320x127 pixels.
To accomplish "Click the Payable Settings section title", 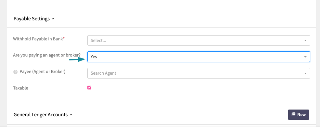I will click(32, 19).
